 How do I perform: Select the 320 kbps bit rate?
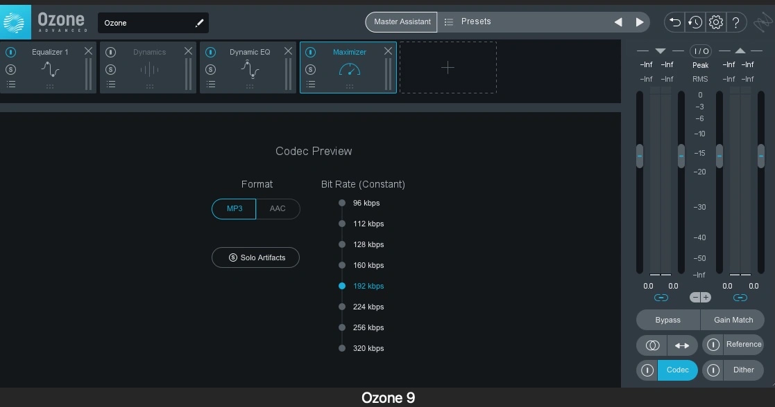[343, 348]
